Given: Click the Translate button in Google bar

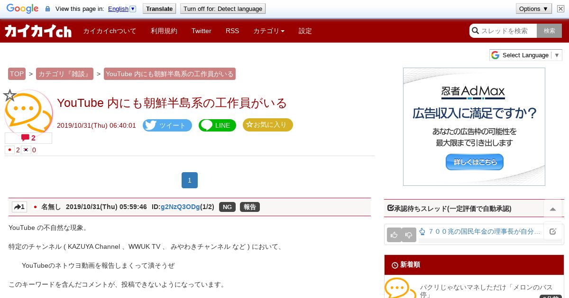Looking at the screenshot, I should coord(159,9).
